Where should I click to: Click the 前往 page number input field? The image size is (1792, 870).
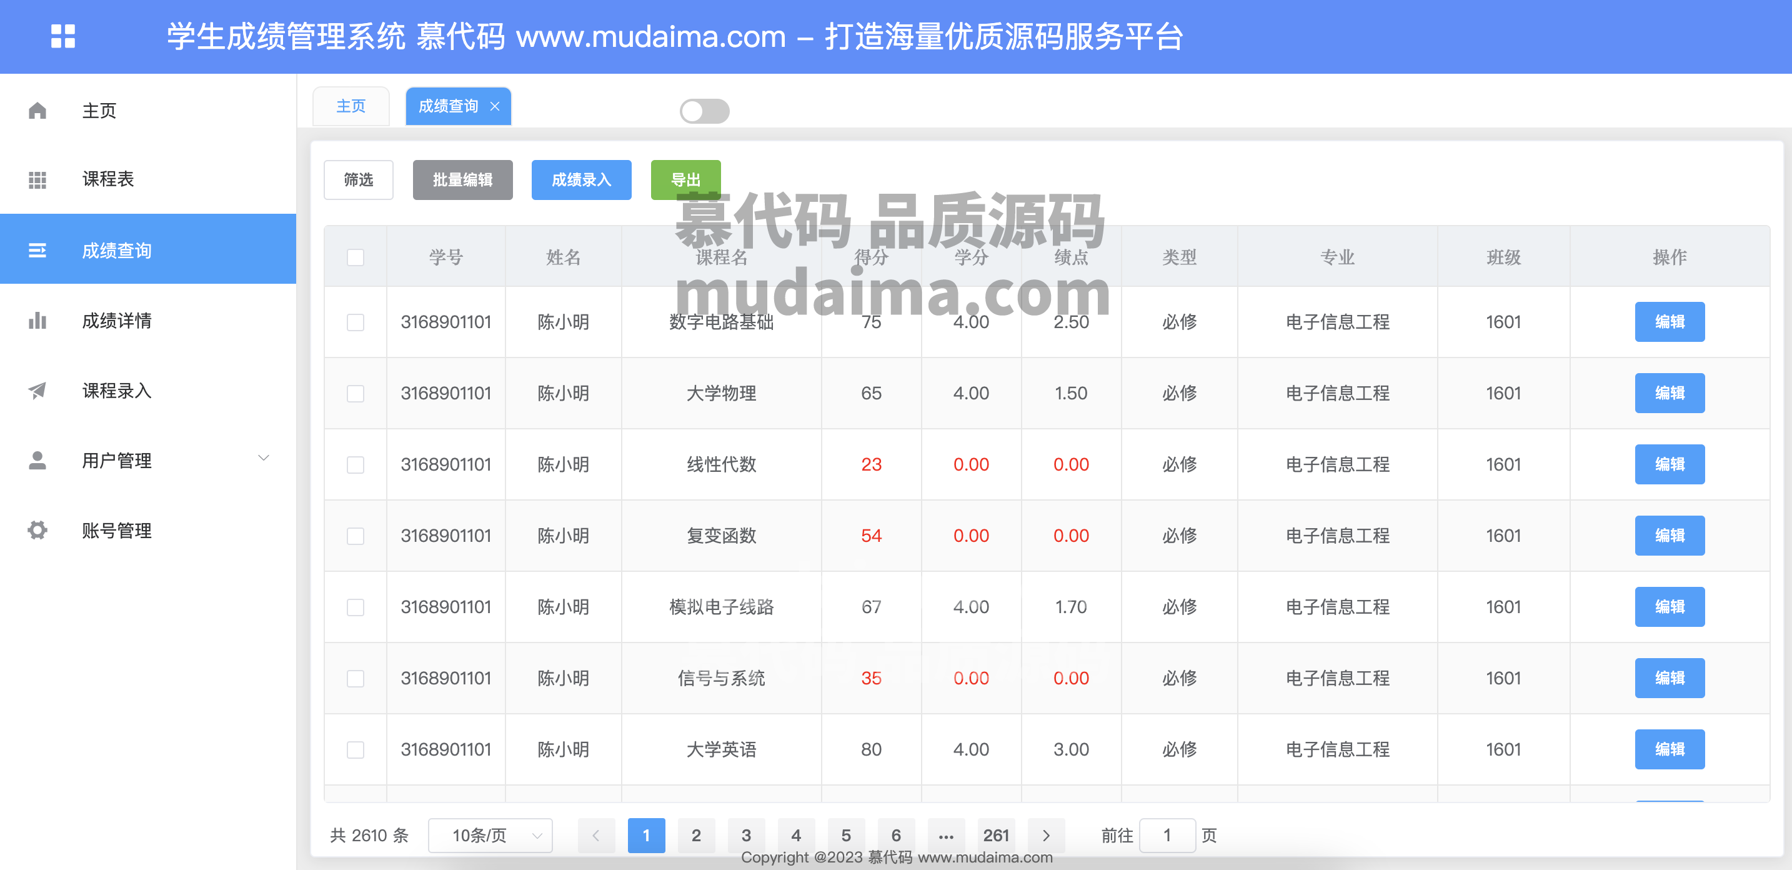1168,835
